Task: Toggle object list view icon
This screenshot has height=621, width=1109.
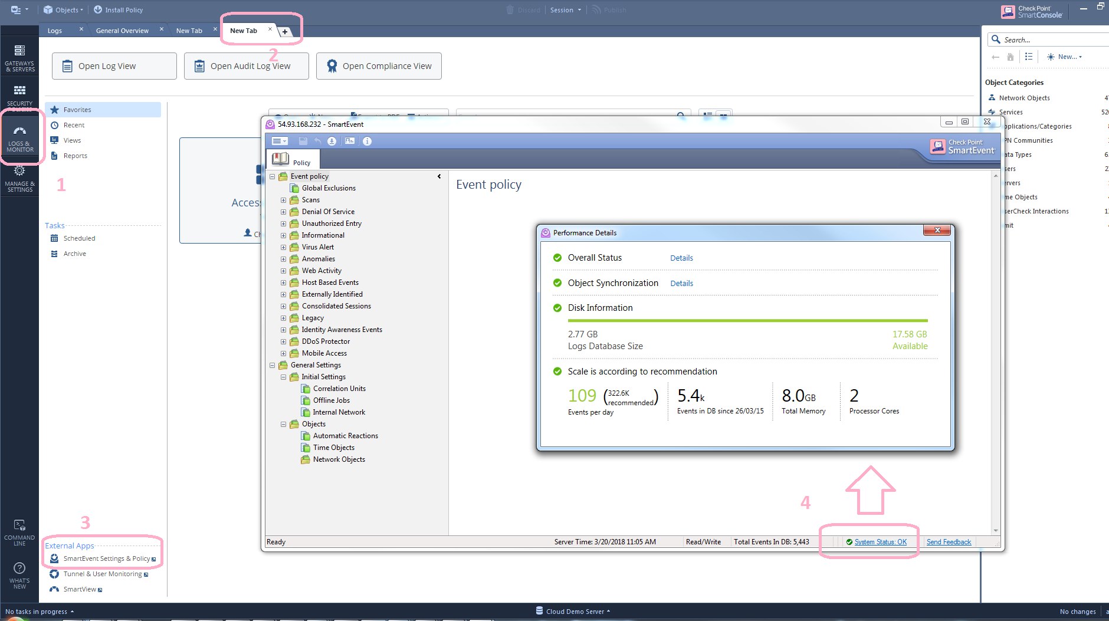Action: tap(1029, 57)
